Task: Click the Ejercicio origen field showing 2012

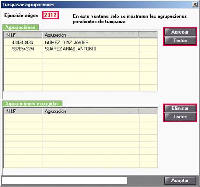Action: (x=51, y=15)
